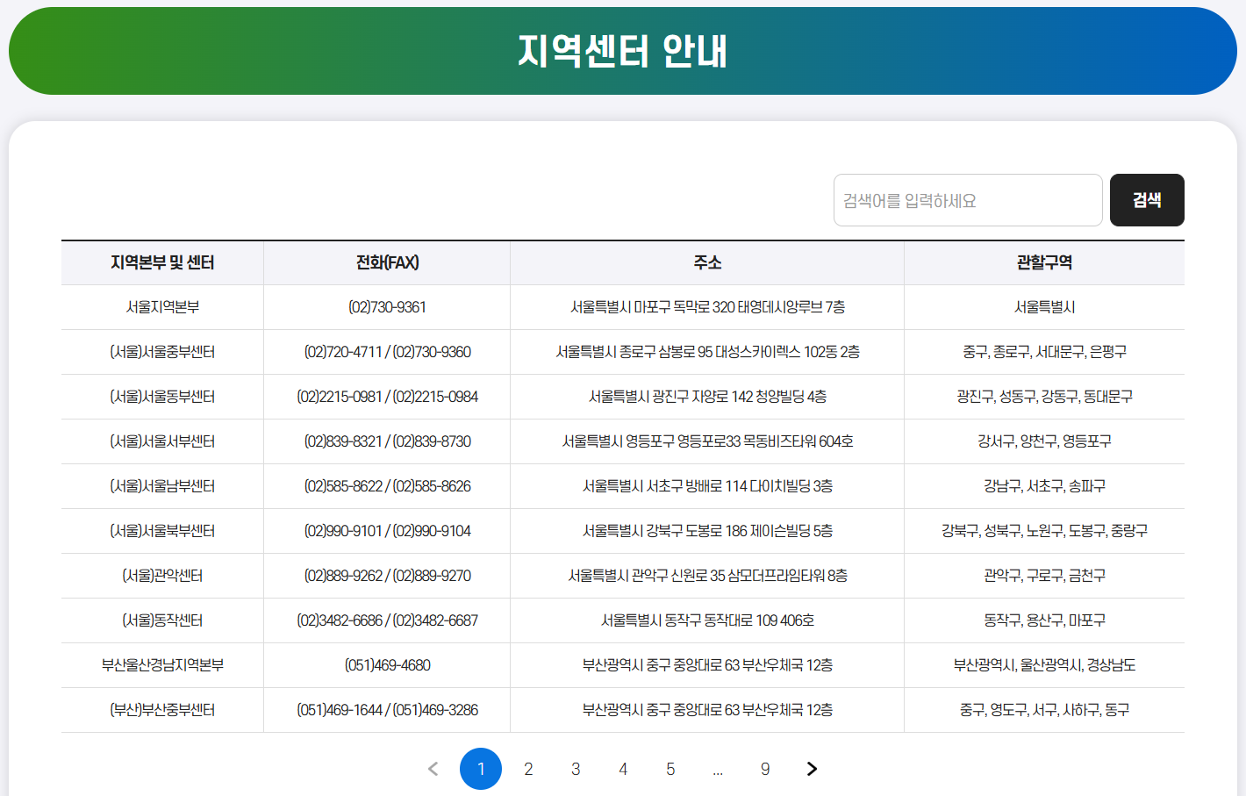1246x796 pixels.
Task: Go to page 2 of the center list
Action: pos(528,769)
